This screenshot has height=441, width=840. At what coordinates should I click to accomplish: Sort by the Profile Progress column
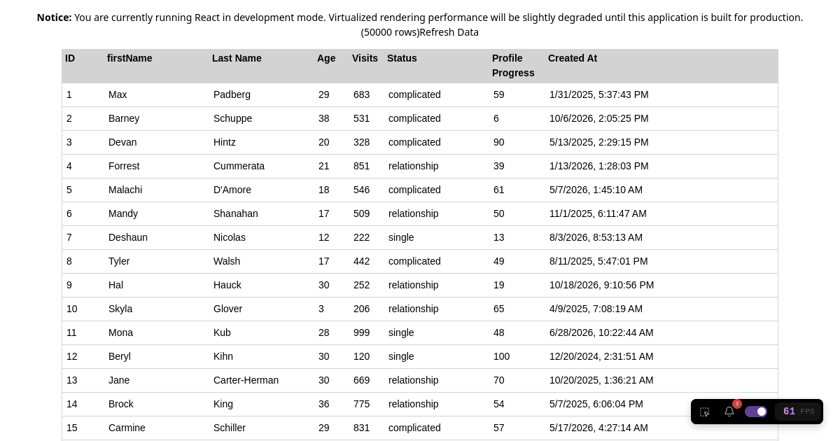click(x=513, y=66)
